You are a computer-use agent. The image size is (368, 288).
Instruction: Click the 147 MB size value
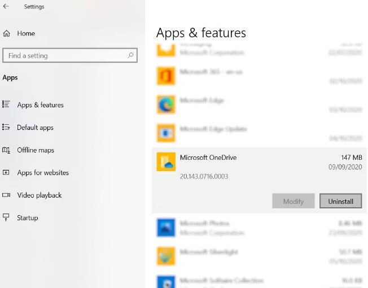tap(351, 158)
